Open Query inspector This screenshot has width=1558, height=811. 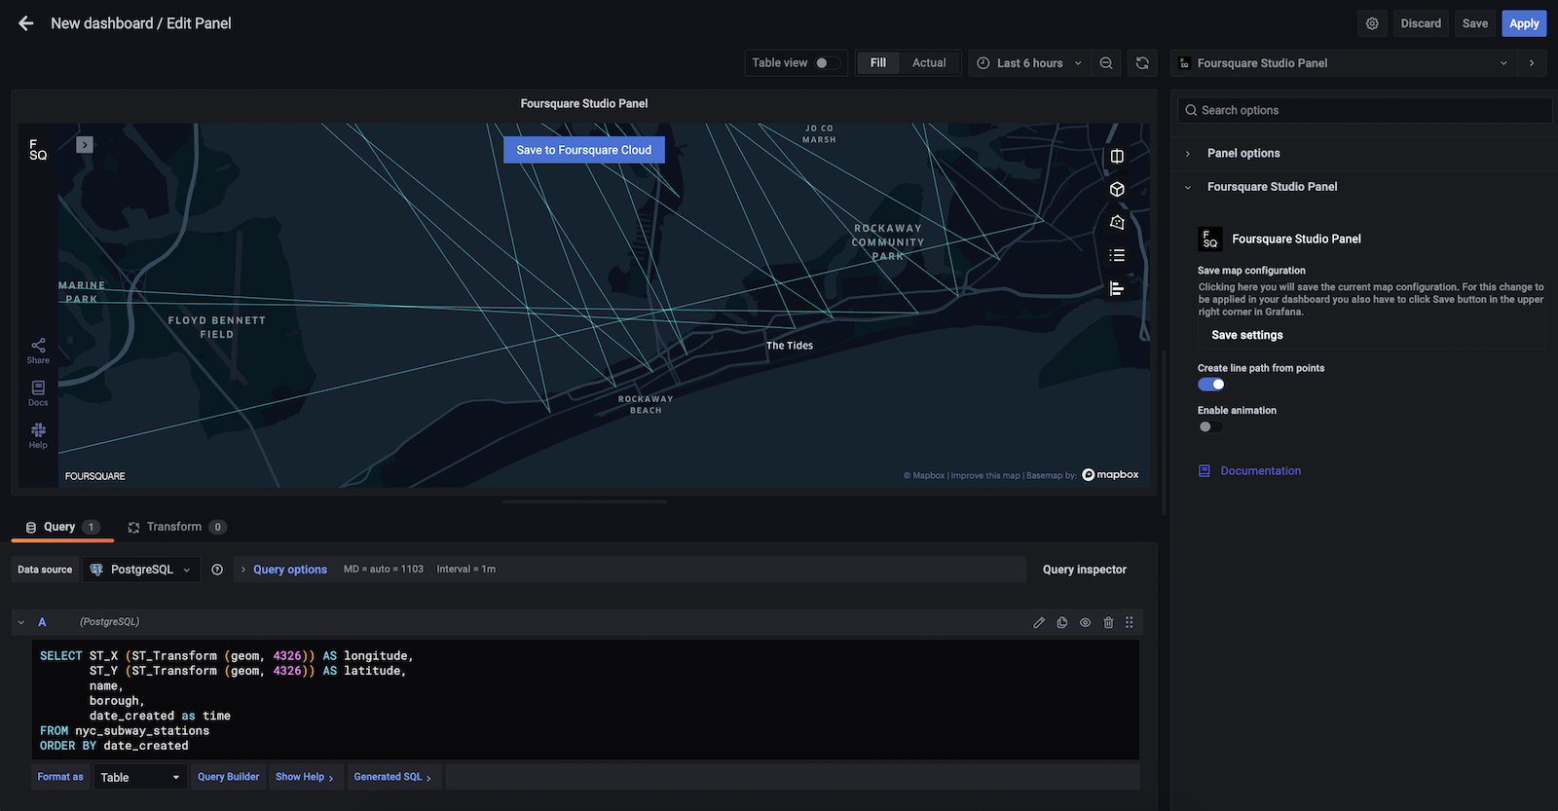1084,570
